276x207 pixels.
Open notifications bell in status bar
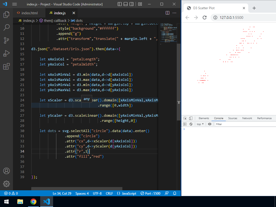[x=175, y=193]
